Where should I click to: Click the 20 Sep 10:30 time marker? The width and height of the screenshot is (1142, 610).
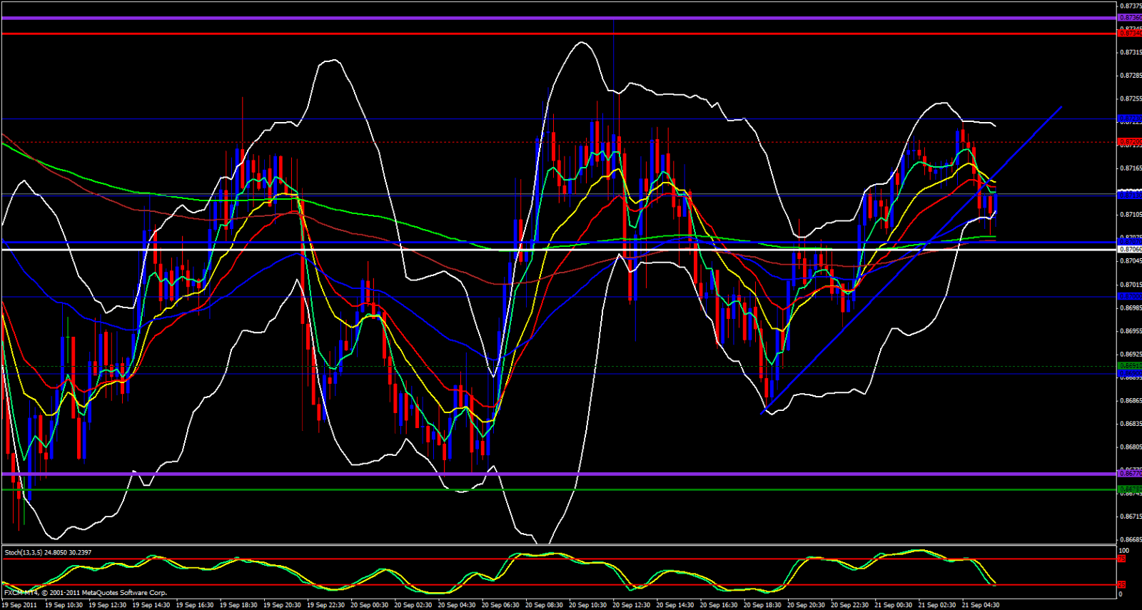tap(587, 605)
